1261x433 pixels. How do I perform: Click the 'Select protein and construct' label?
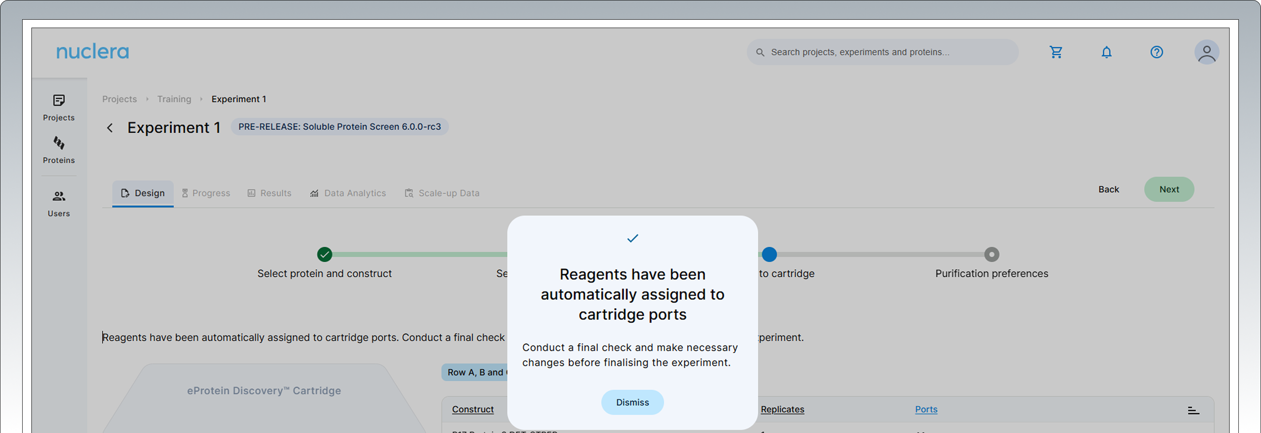coord(324,273)
